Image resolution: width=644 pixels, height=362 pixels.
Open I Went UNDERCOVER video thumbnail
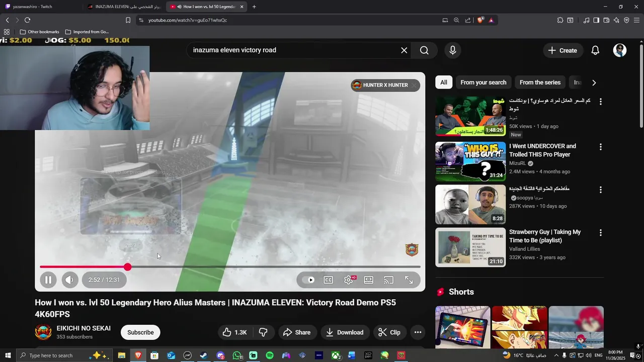(x=470, y=161)
